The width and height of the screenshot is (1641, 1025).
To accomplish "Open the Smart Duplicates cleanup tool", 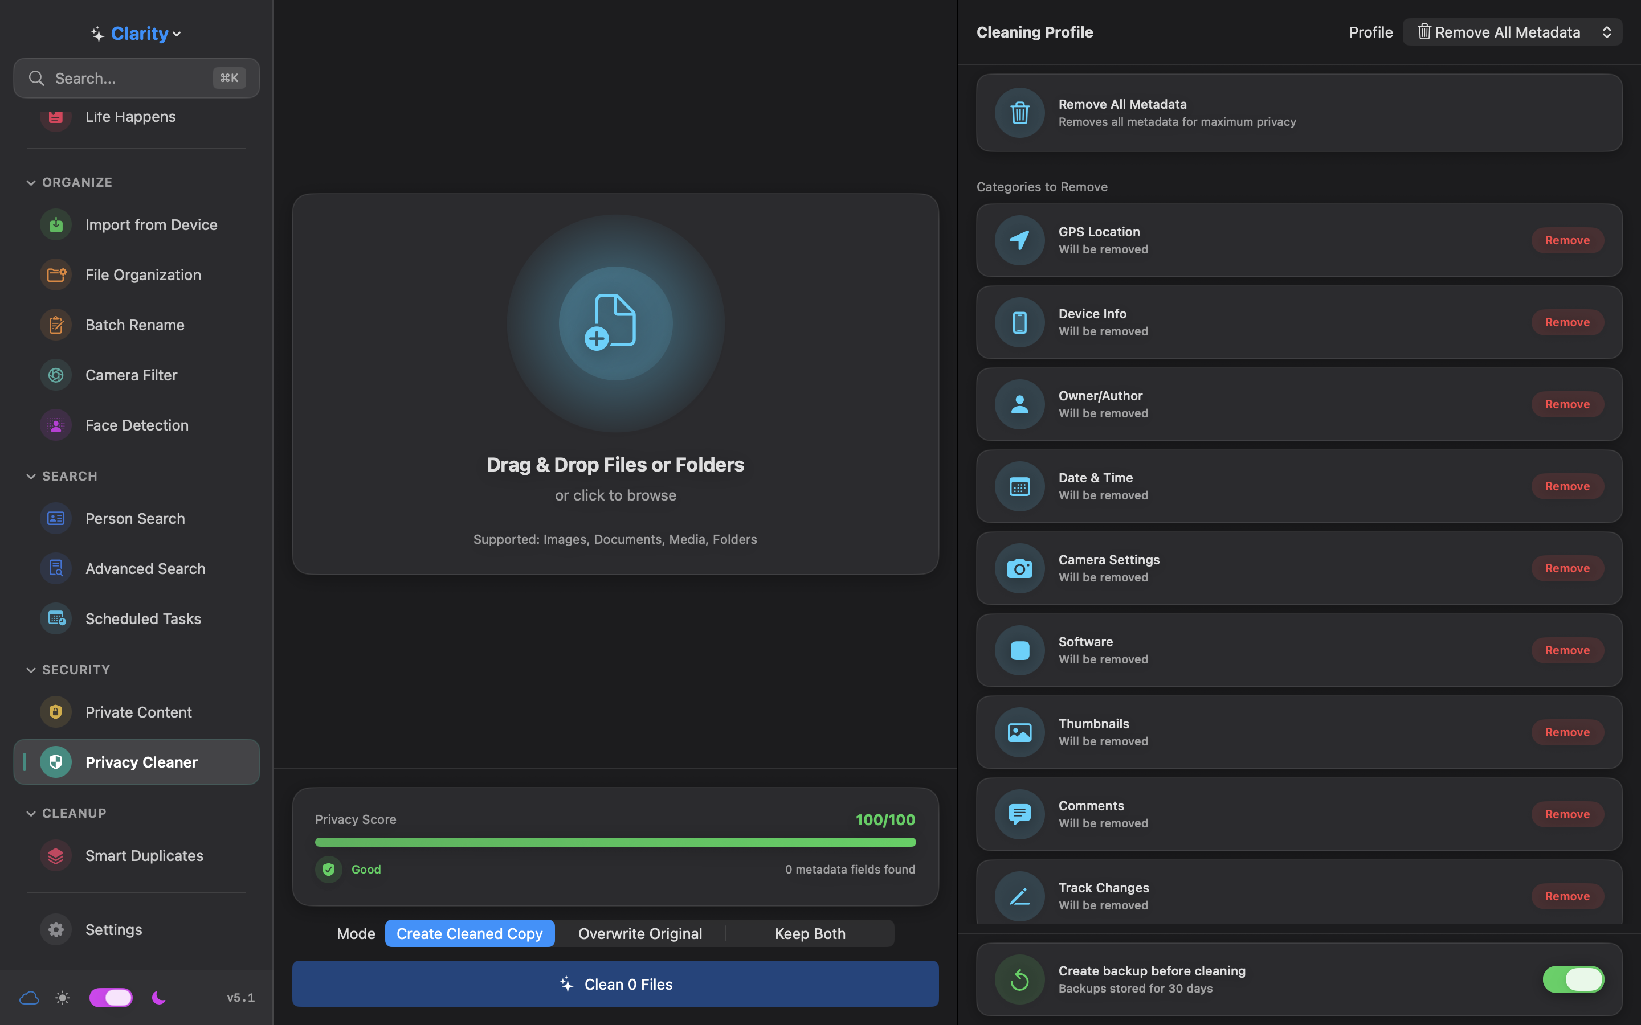I will [x=144, y=855].
